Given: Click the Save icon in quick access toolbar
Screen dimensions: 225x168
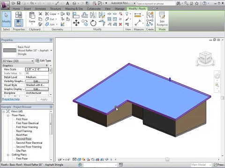Looking at the screenshot, I should point(19,3).
